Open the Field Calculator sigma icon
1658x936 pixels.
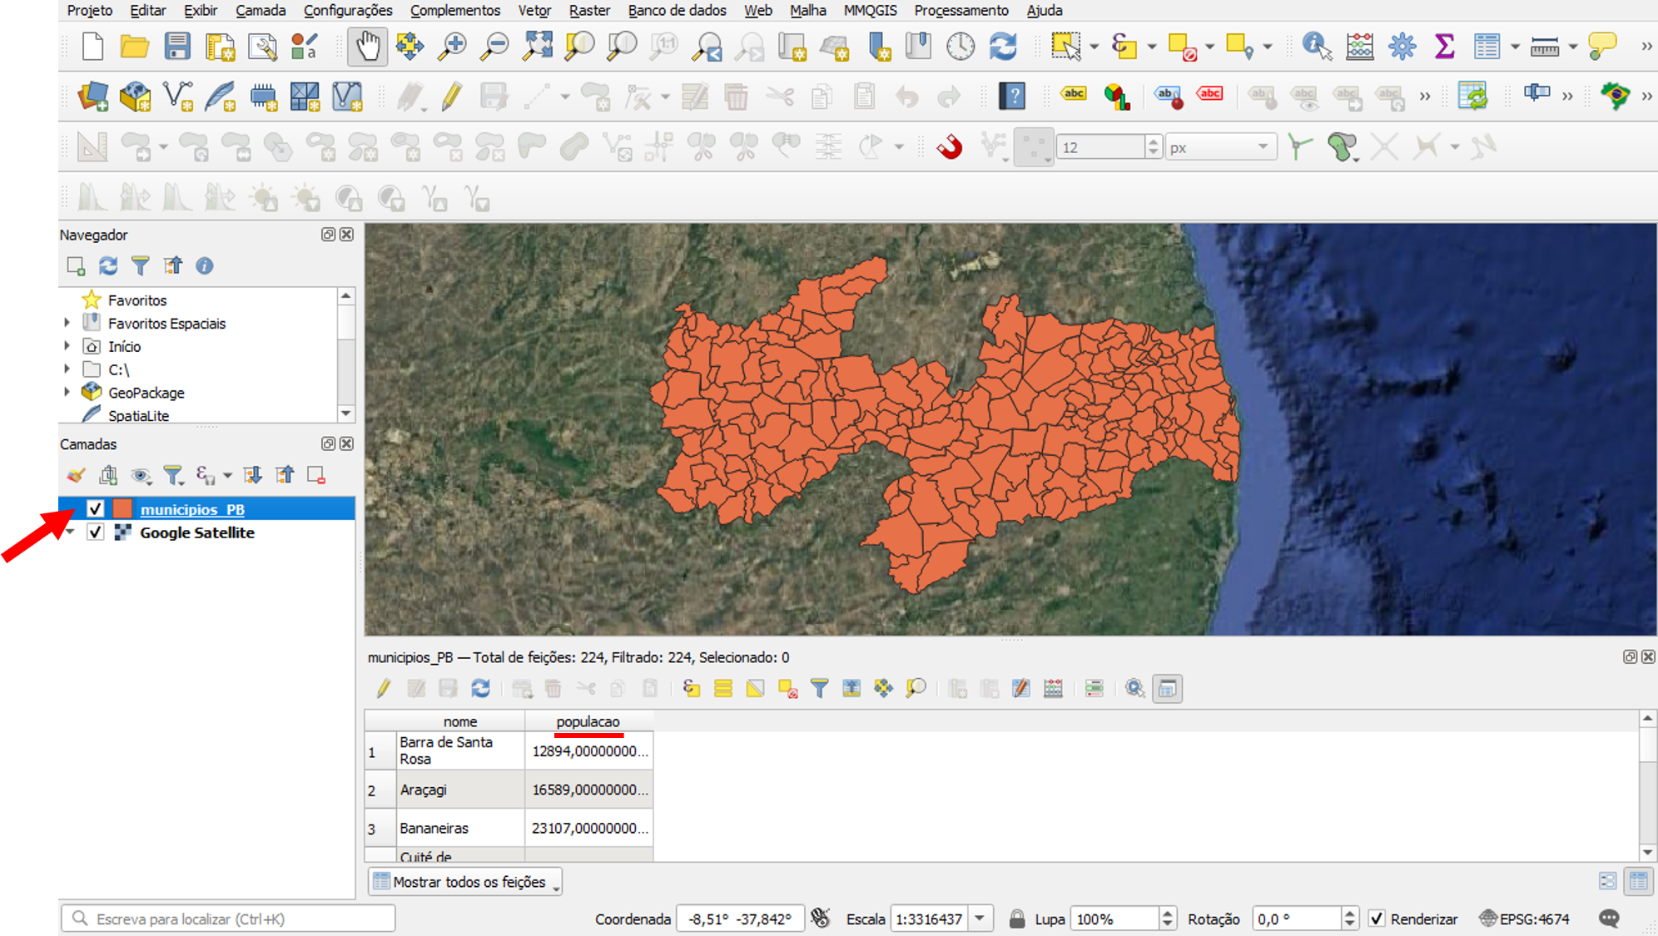coord(1444,46)
